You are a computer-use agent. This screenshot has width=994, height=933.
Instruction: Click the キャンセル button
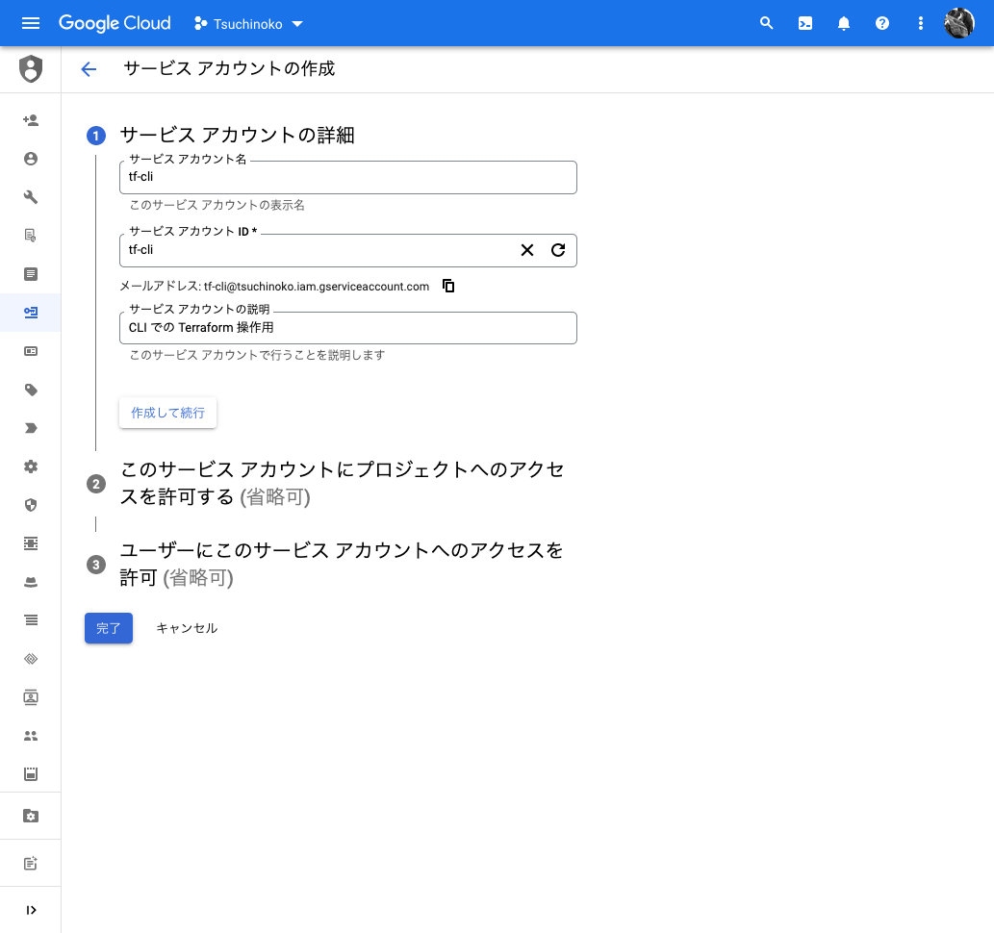[x=187, y=628]
